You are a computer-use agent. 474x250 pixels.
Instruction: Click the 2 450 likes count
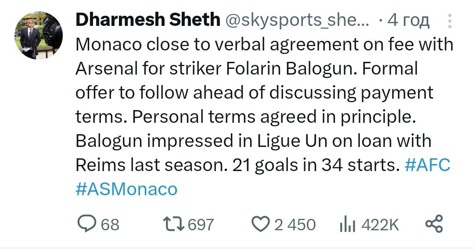(295, 225)
